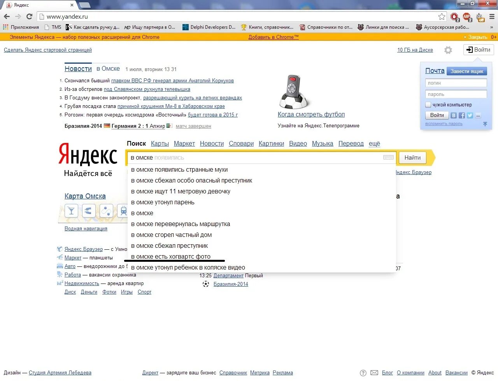Click the transport bus icon on the Omsk map
The width and height of the screenshot is (498, 381).
pyautogui.click(x=123, y=211)
